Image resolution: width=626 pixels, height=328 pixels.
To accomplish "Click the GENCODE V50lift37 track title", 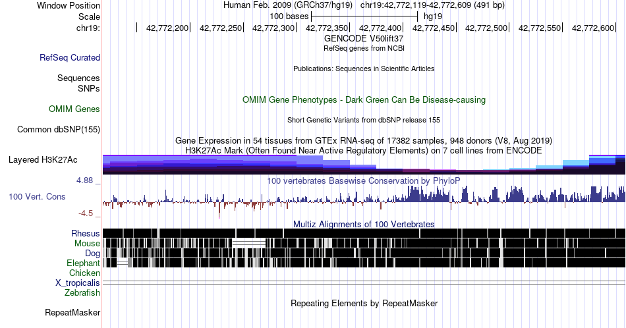I will (364, 38).
